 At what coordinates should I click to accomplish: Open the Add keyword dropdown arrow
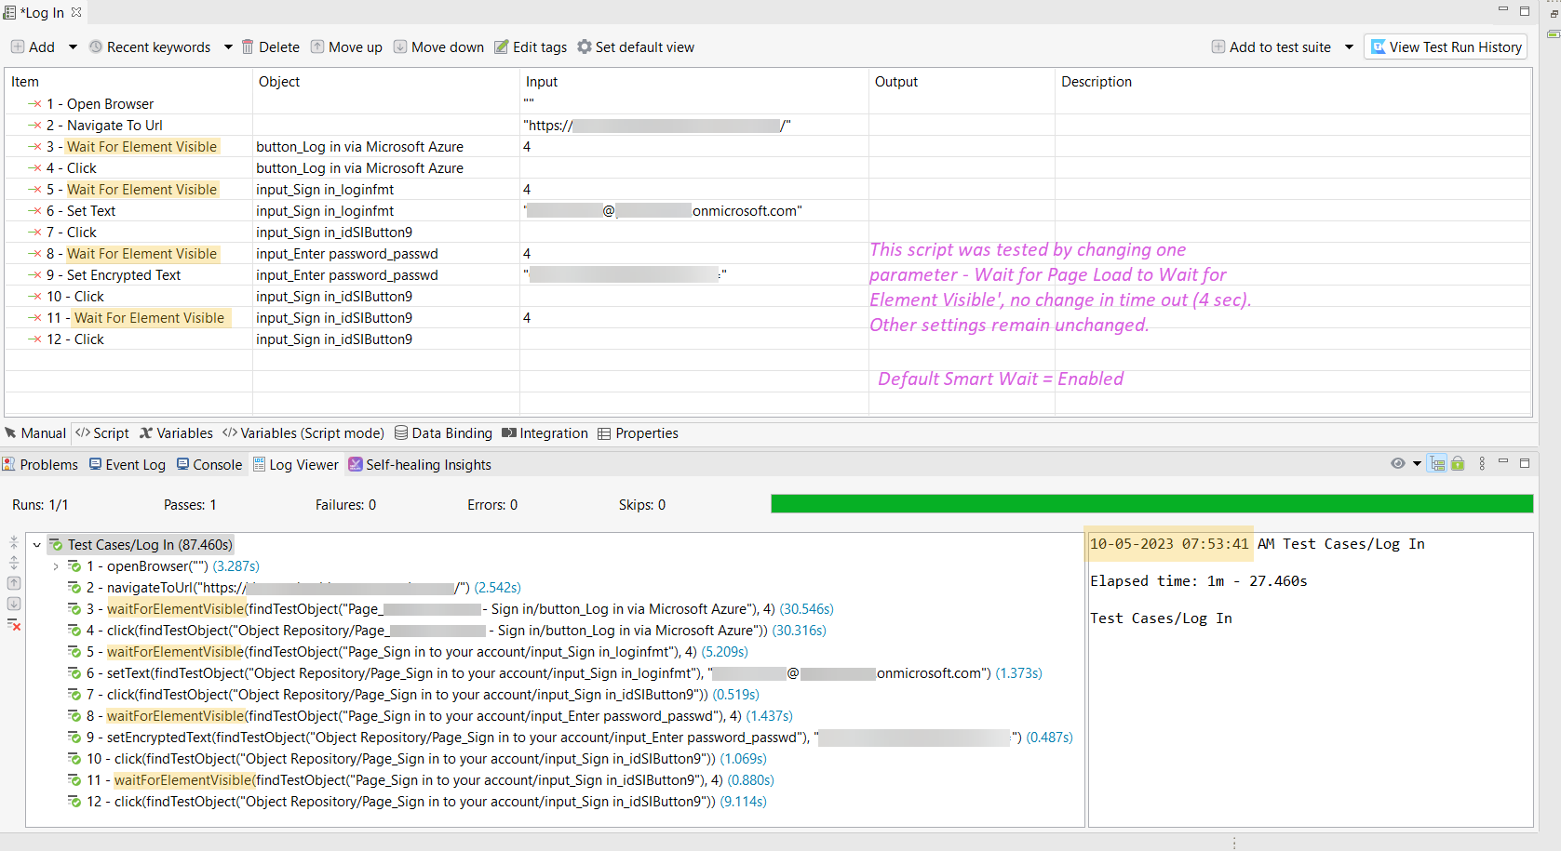pyautogui.click(x=73, y=47)
